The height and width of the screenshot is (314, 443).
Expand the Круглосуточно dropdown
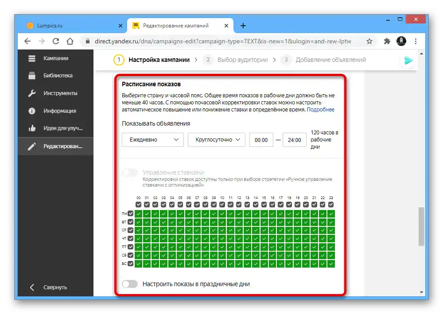(217, 140)
